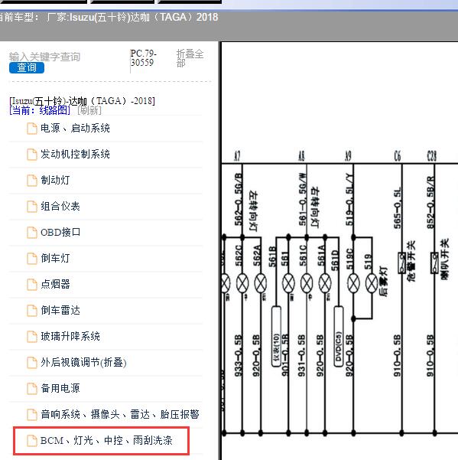Click the 右转向灯 label in the diagram
Image resolution: width=458 pixels, height=460 pixels.
click(315, 207)
